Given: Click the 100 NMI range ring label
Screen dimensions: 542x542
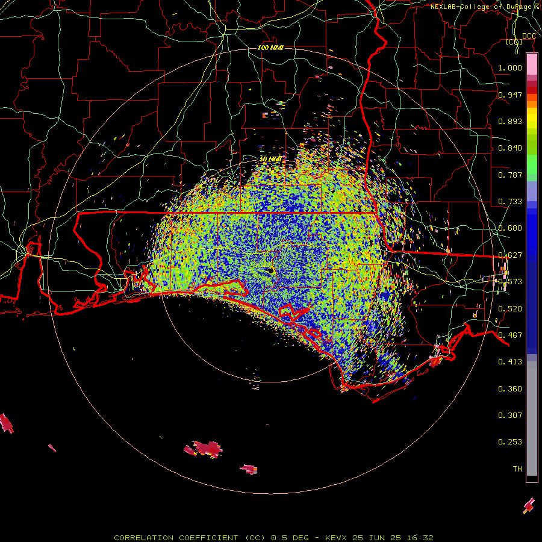Looking at the screenshot, I should tap(270, 48).
